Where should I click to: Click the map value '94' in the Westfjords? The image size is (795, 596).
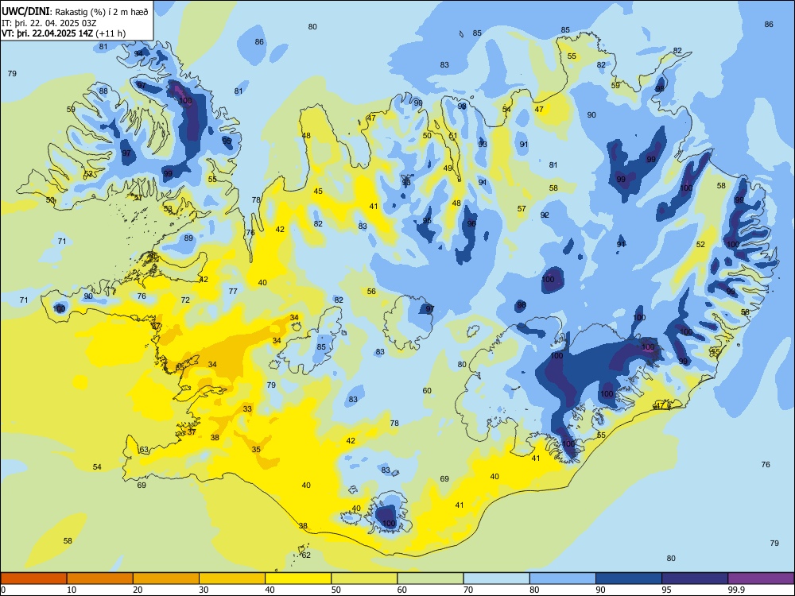pos(139,53)
